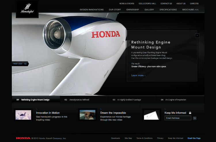
Task: Open Site Map footer link
Action: tap(128, 138)
